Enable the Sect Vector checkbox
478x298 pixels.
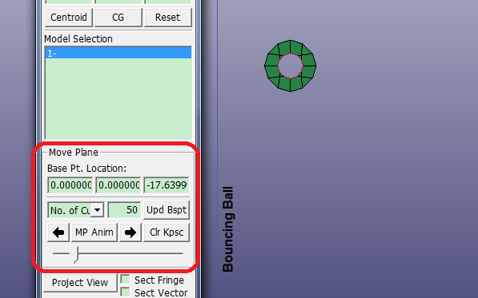pyautogui.click(x=125, y=292)
